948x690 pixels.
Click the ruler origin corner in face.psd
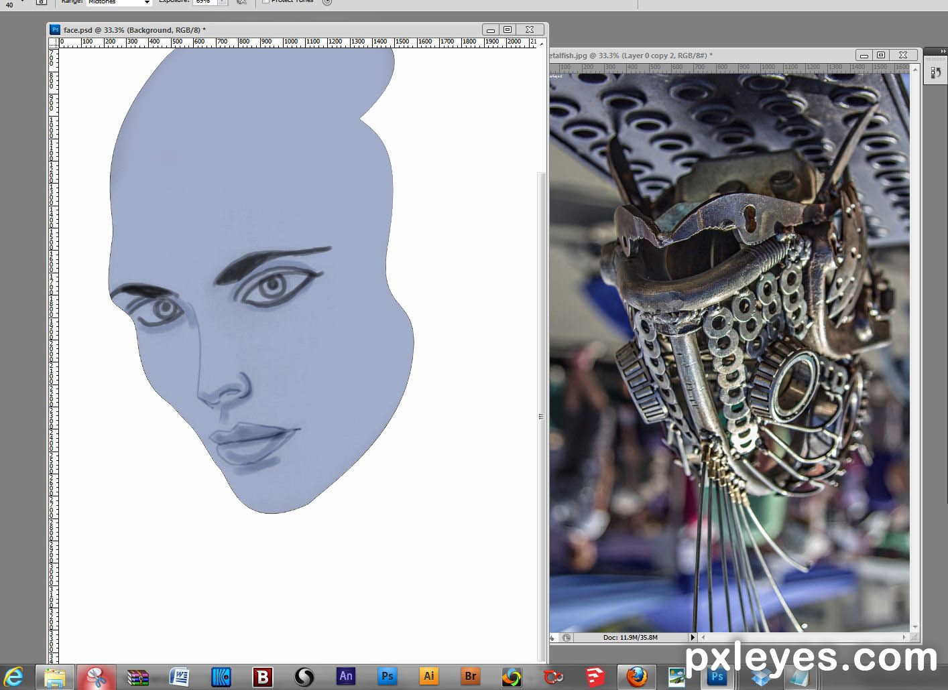pos(53,42)
